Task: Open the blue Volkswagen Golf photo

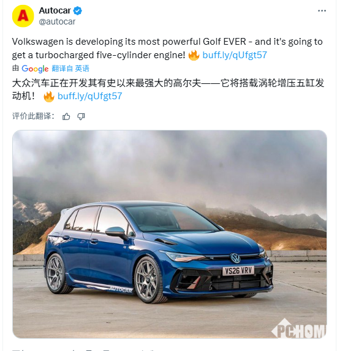Action: [170, 234]
